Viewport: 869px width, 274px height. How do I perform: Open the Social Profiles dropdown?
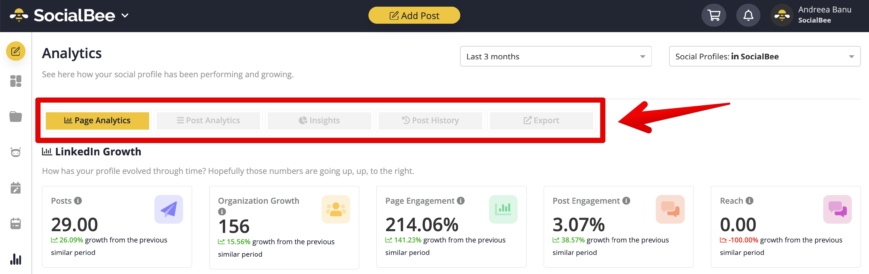click(x=764, y=56)
